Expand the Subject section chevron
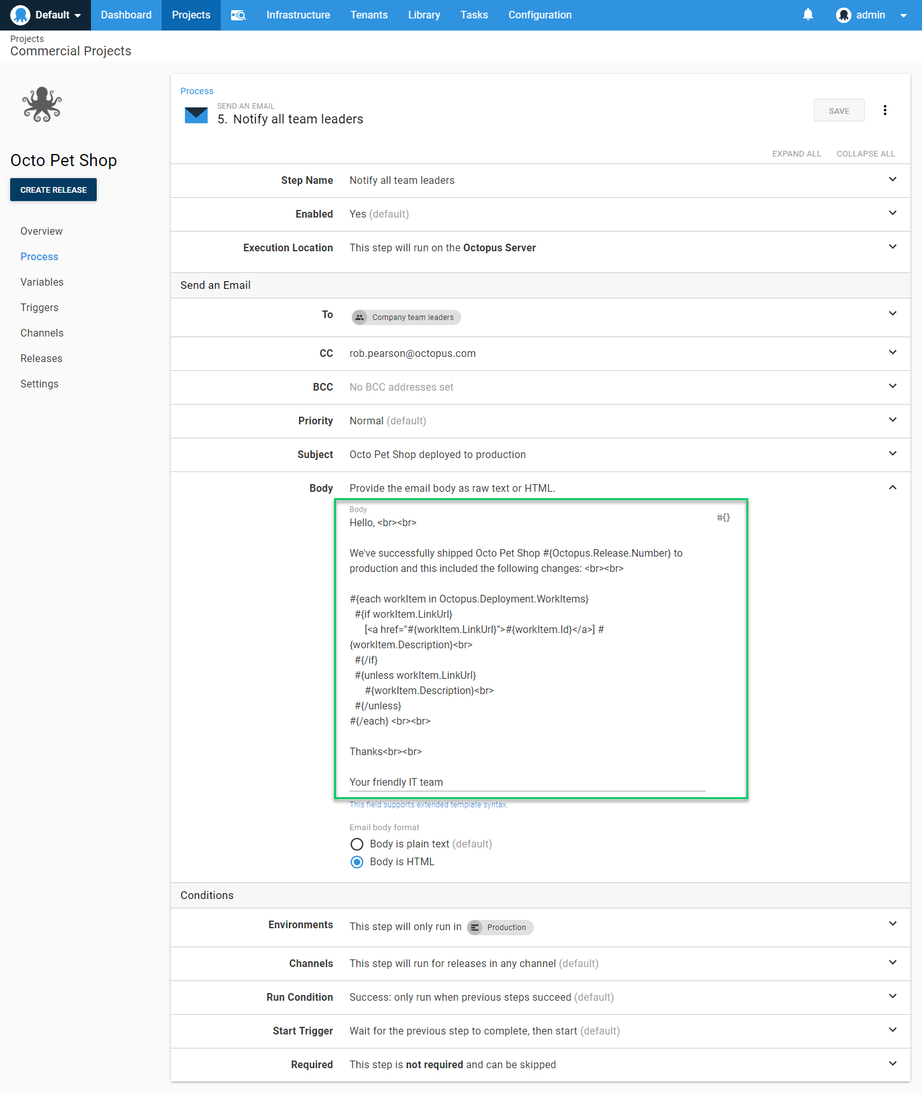 (x=893, y=454)
